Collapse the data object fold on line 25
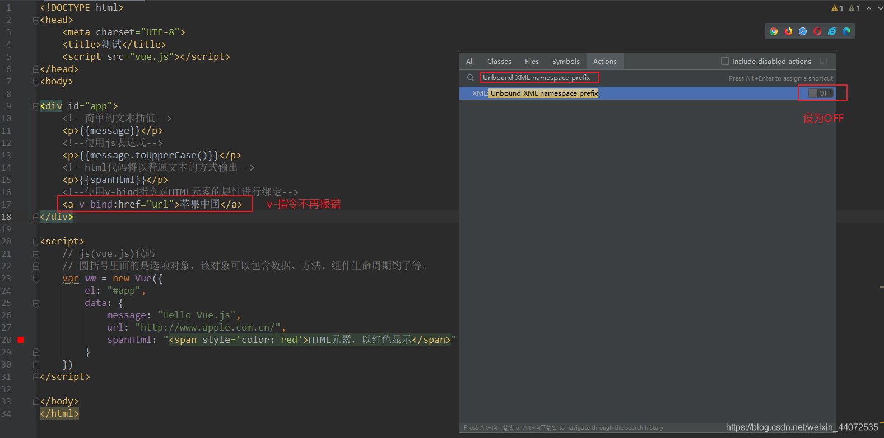 click(x=36, y=303)
